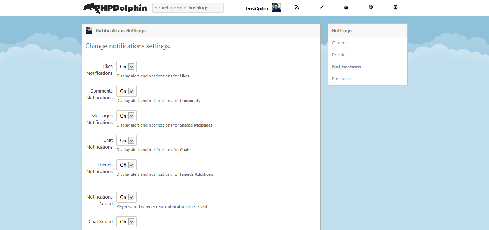Click the pencil compose icon
The image size is (489, 230).
tap(321, 7)
